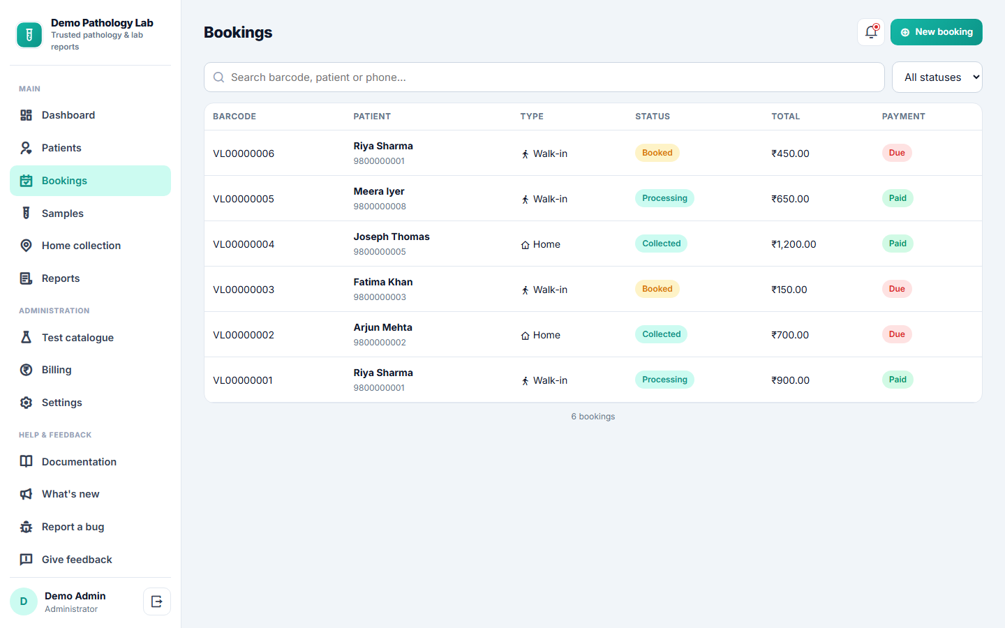Click the Home type for Arjun Mehta
The image size is (1005, 628).
(x=540, y=335)
